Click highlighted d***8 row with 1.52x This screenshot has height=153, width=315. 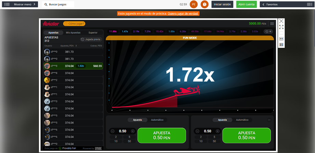click(73, 66)
